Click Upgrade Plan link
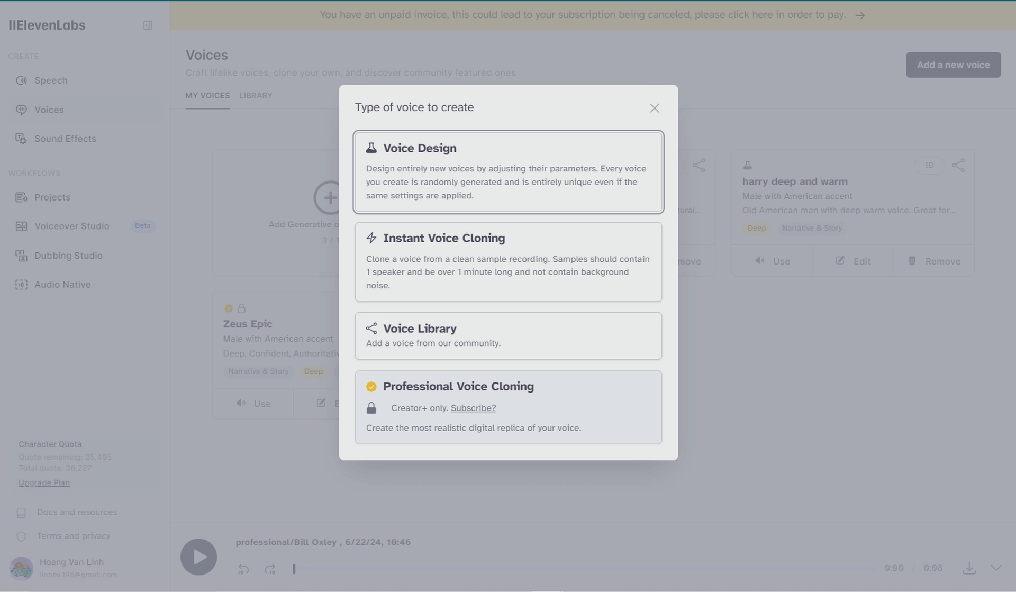The height and width of the screenshot is (592, 1016). (44, 482)
